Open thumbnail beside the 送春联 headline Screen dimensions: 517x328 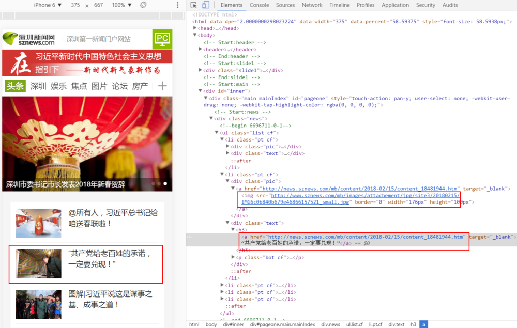tap(39, 223)
